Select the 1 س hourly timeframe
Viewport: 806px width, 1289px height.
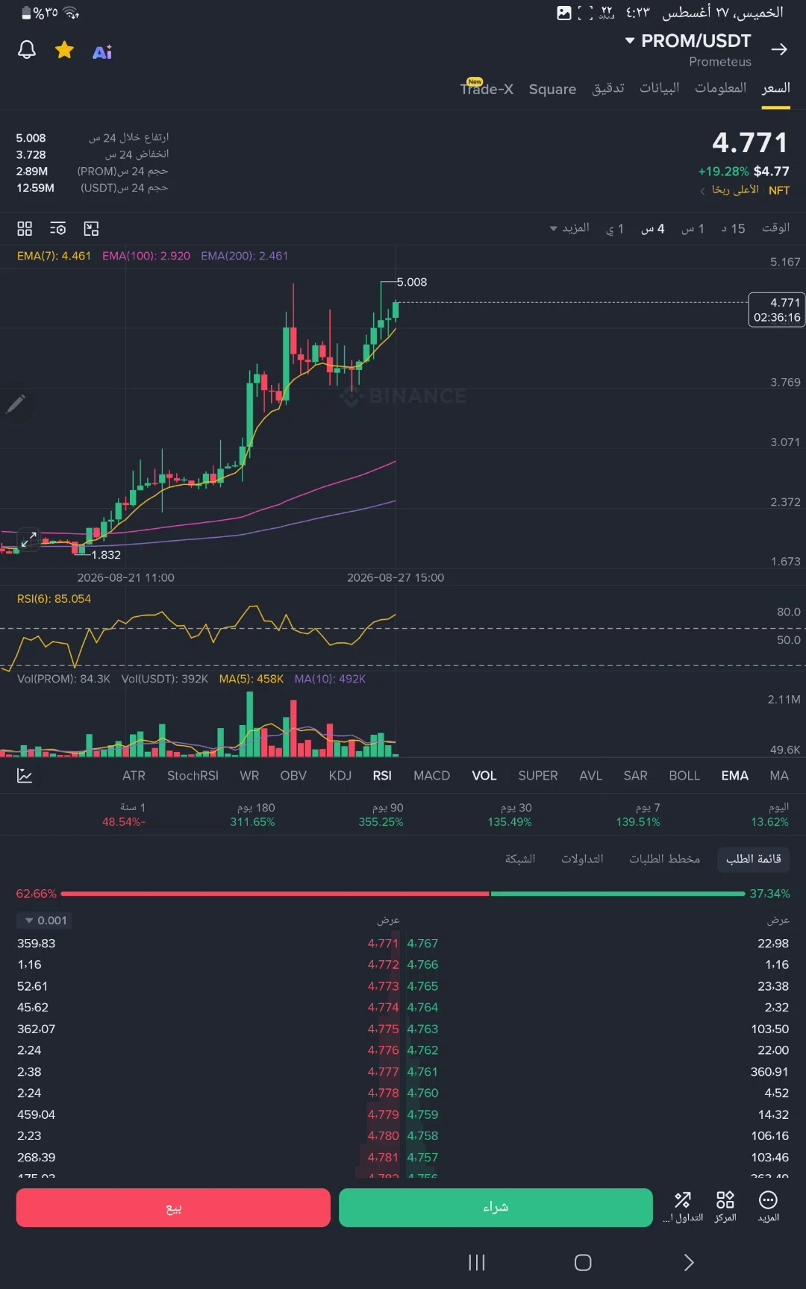tap(693, 228)
